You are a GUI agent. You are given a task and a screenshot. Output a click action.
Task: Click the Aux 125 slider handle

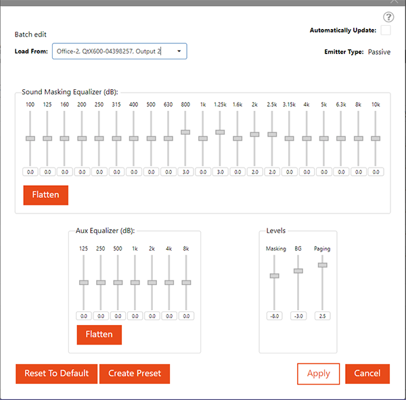point(84,282)
